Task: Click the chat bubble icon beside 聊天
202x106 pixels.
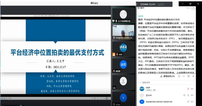Action: (x=139, y=8)
